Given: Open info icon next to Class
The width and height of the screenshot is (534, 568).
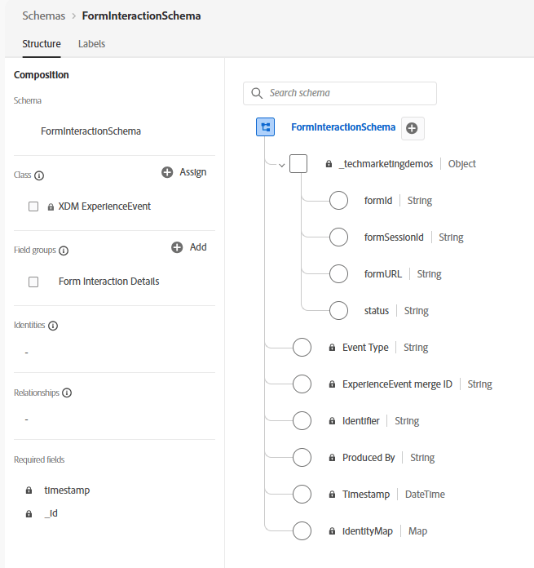Looking at the screenshot, I should (x=39, y=175).
